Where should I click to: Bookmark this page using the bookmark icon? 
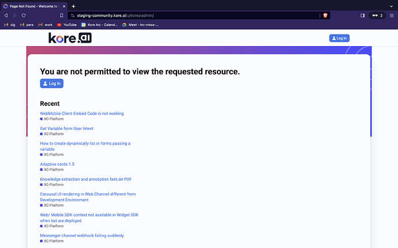point(61,16)
